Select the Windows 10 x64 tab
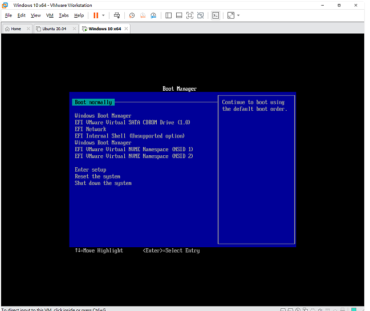This screenshot has height=311, width=370. (104, 29)
